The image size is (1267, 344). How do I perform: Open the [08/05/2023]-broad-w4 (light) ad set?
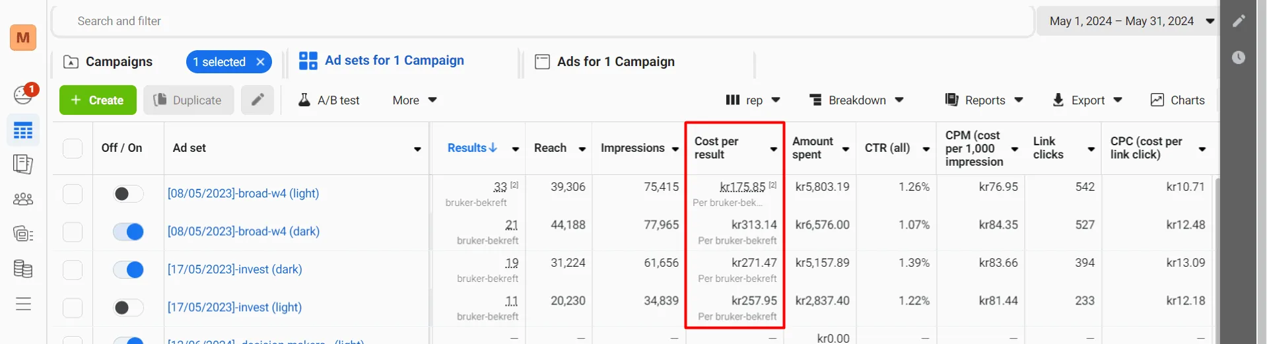coord(243,193)
